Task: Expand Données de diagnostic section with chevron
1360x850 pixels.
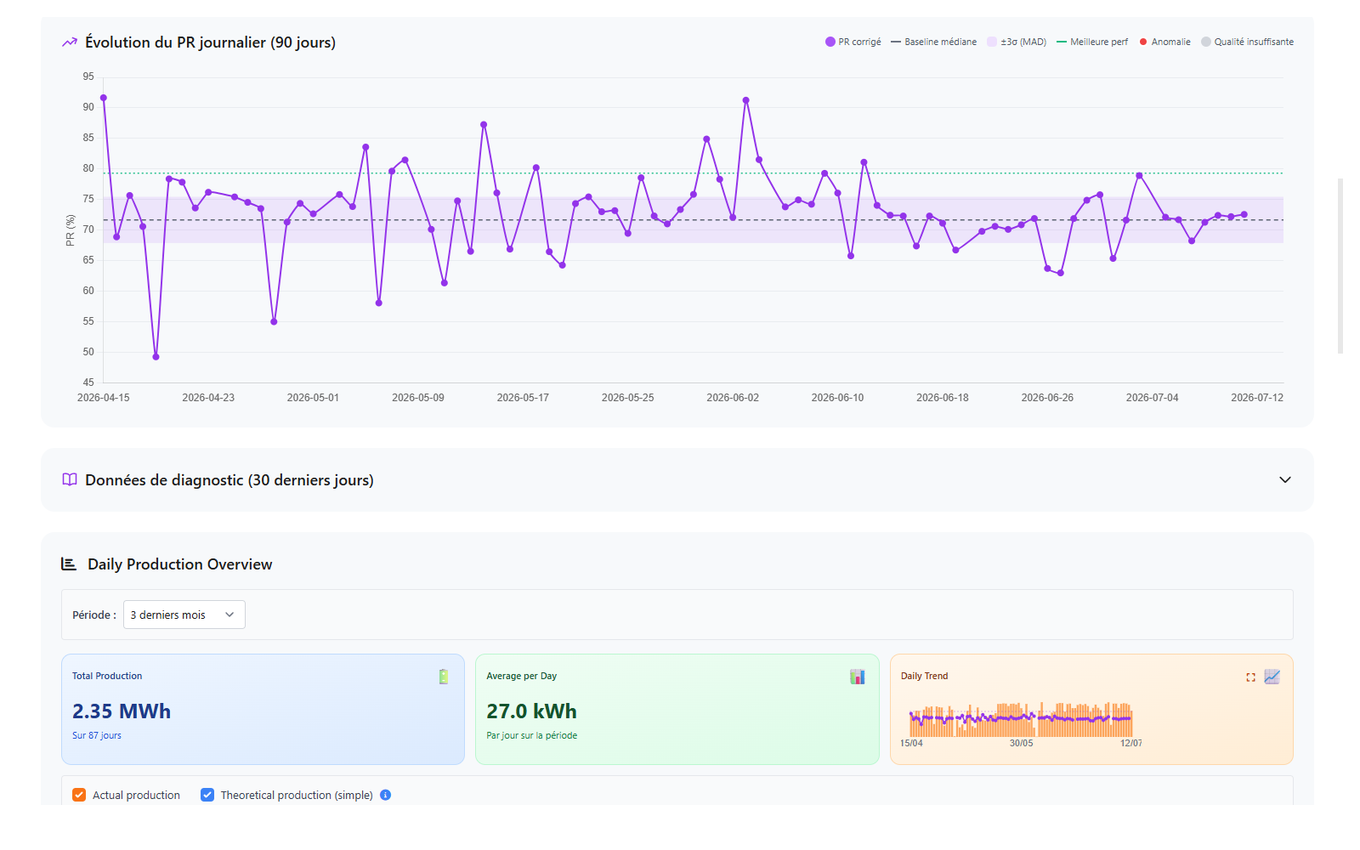Action: coord(1285,479)
